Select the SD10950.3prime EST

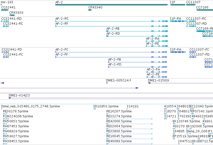click(94, 109)
